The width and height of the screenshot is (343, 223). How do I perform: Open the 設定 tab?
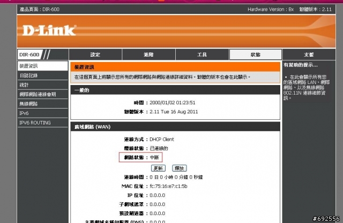[95, 55]
